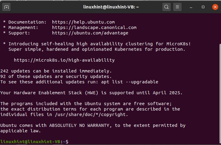Open the hamburger menu
The height and width of the screenshot is (145, 221).
click(x=177, y=7)
